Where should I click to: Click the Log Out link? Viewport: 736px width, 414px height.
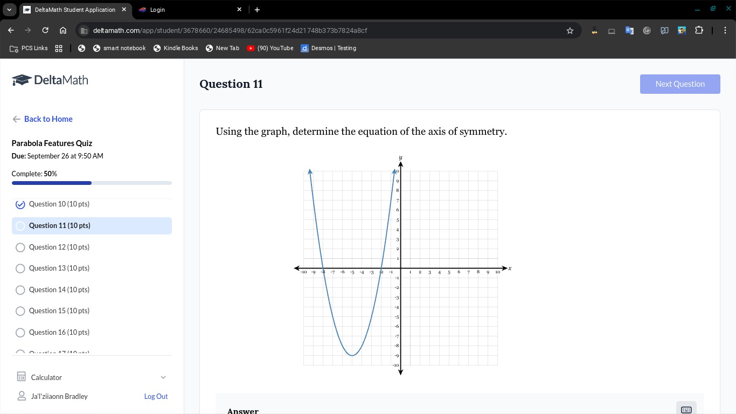click(156, 396)
